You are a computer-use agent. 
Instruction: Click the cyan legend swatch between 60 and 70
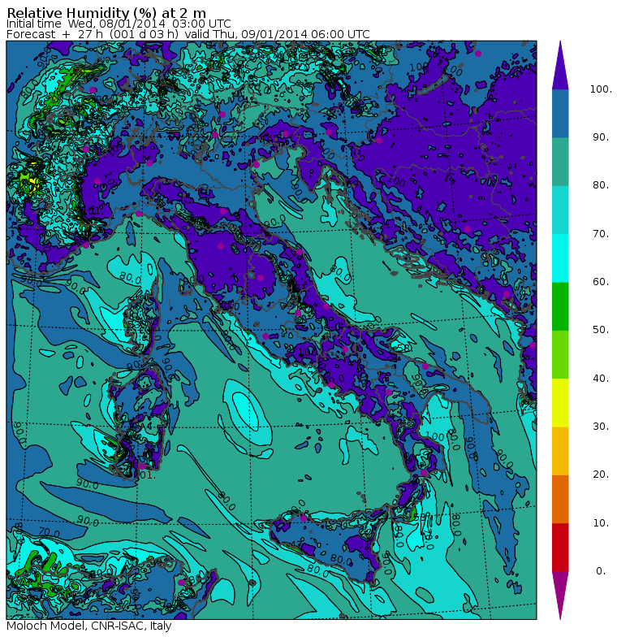(560, 258)
